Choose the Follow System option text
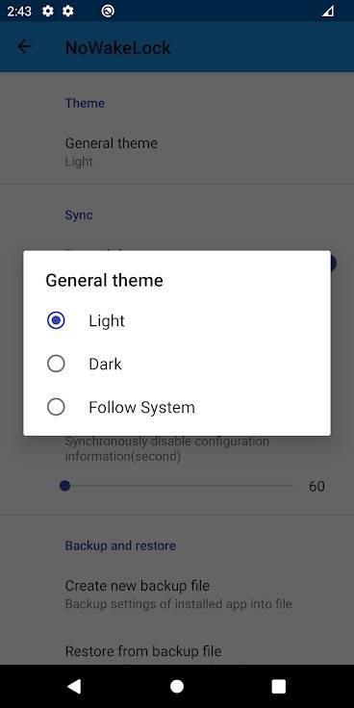The width and height of the screenshot is (354, 708). click(141, 407)
